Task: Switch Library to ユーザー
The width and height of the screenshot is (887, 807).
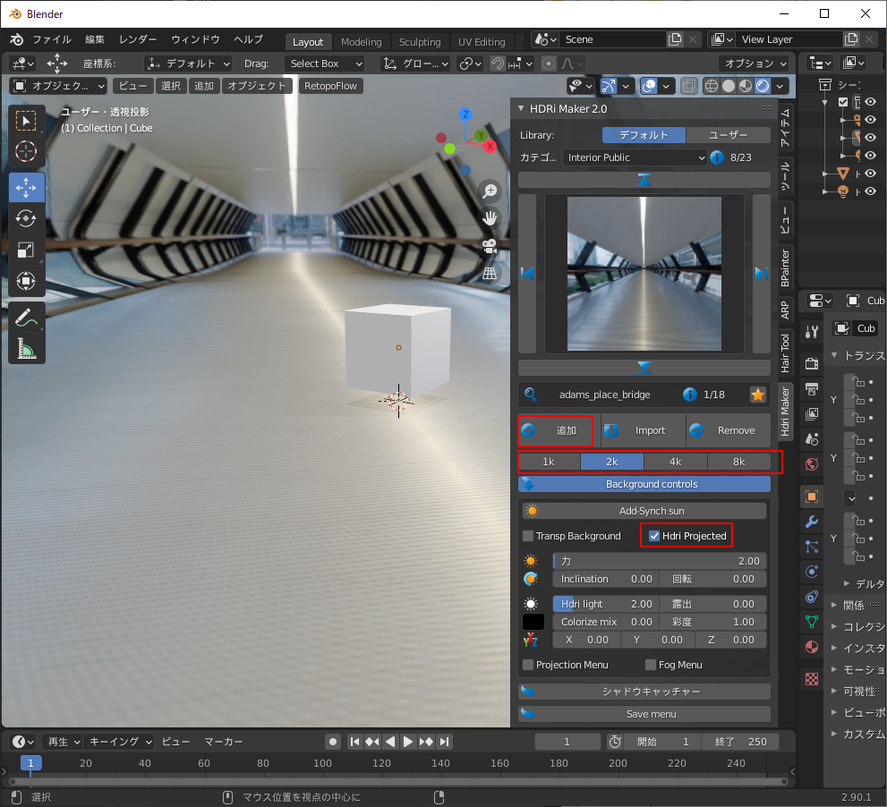Action: pyautogui.click(x=728, y=135)
